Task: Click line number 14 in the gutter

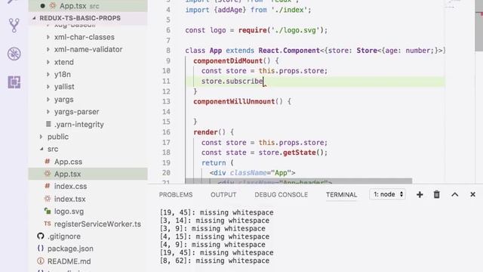Action: [x=166, y=112]
